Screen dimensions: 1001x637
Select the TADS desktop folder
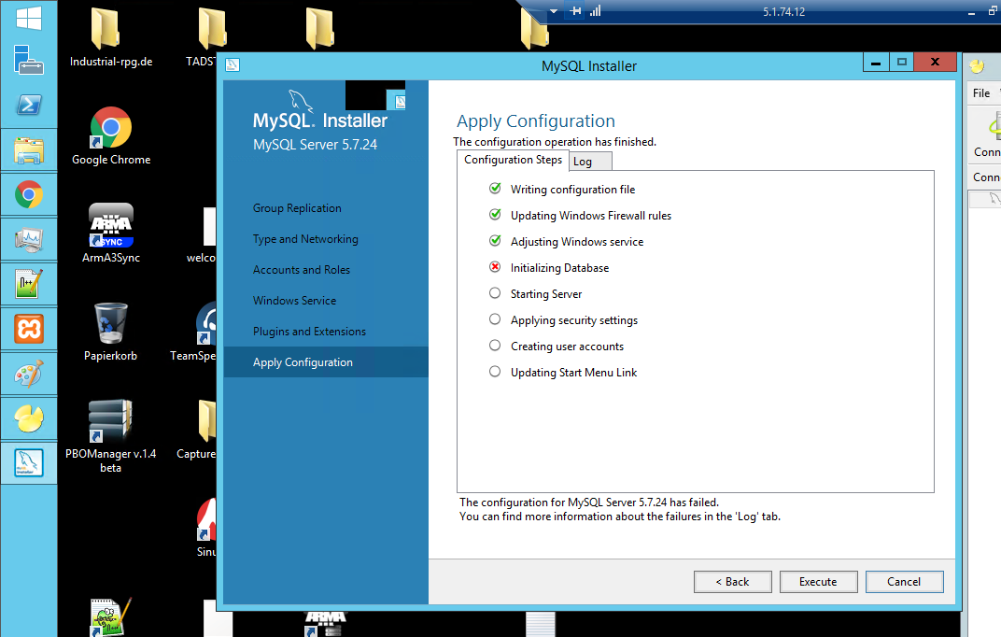[206, 37]
